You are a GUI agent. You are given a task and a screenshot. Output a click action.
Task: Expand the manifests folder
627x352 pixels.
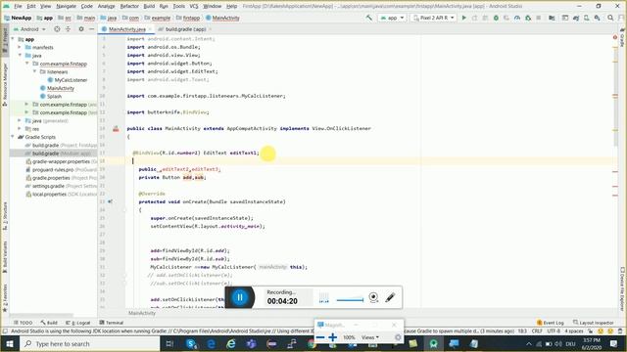(20, 47)
